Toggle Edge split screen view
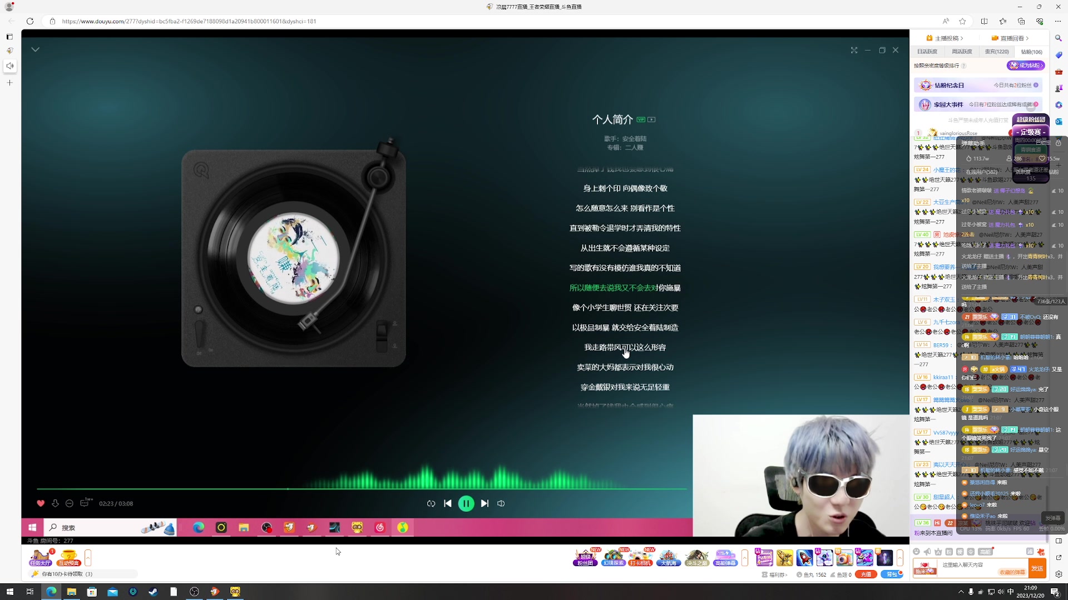The height and width of the screenshot is (600, 1068). pyautogui.click(x=984, y=21)
